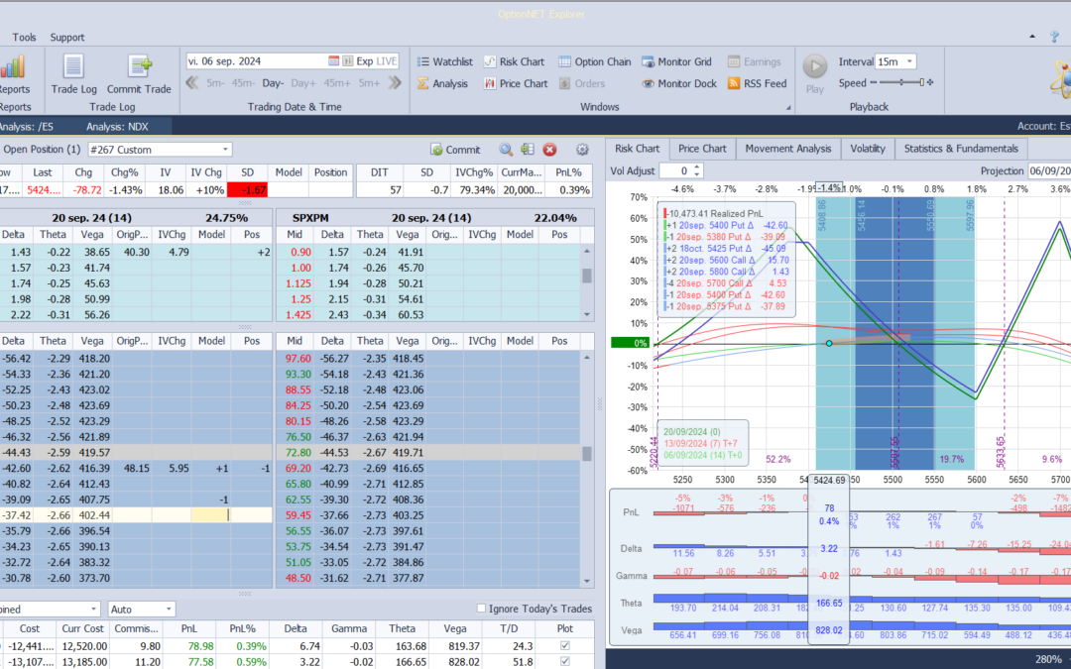Image resolution: width=1071 pixels, height=669 pixels.
Task: Open the calendar date picker icon
Action: (333, 60)
